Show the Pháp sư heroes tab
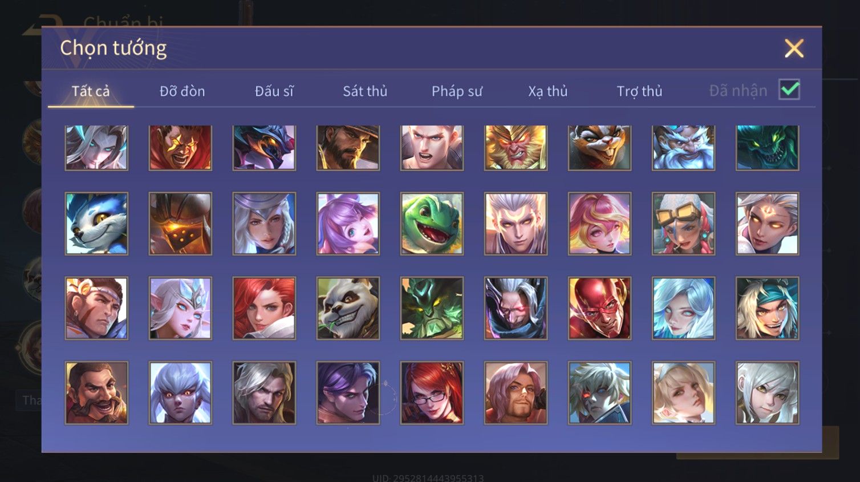860x482 pixels. [x=457, y=91]
